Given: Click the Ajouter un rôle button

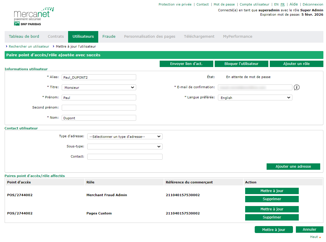Looking at the screenshot, I should point(296,64).
